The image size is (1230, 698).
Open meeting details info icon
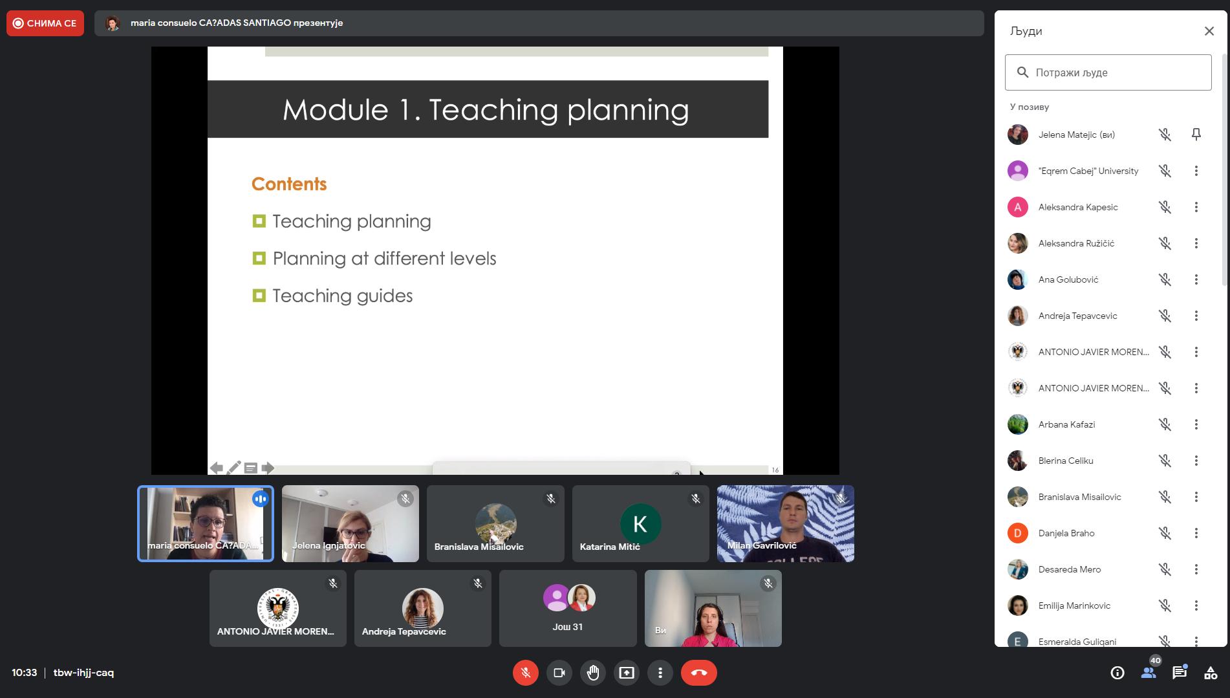pos(1117,673)
